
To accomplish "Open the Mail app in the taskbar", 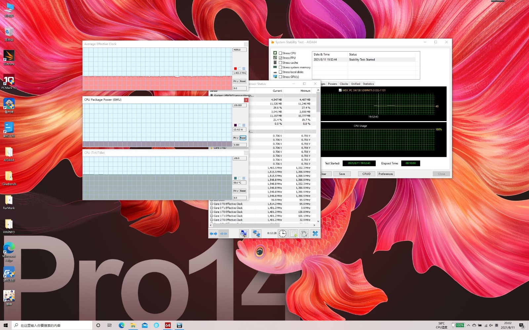I will (x=145, y=325).
